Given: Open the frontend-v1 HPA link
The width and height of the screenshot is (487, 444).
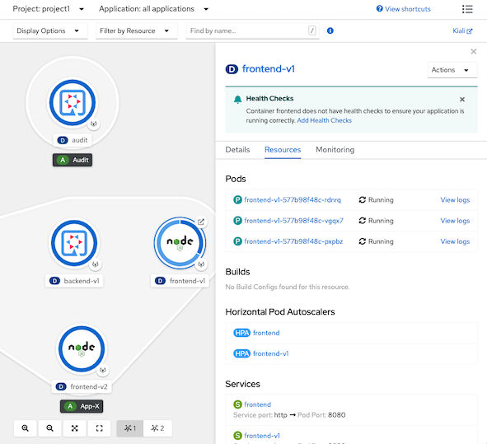Looking at the screenshot, I should pos(270,353).
